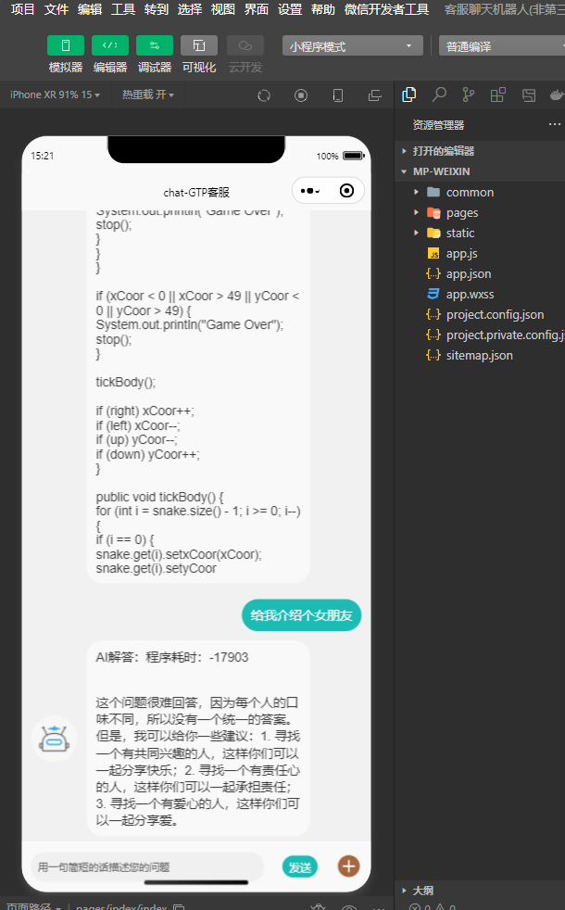Expand the 打开的编辑器 section

pos(480,151)
